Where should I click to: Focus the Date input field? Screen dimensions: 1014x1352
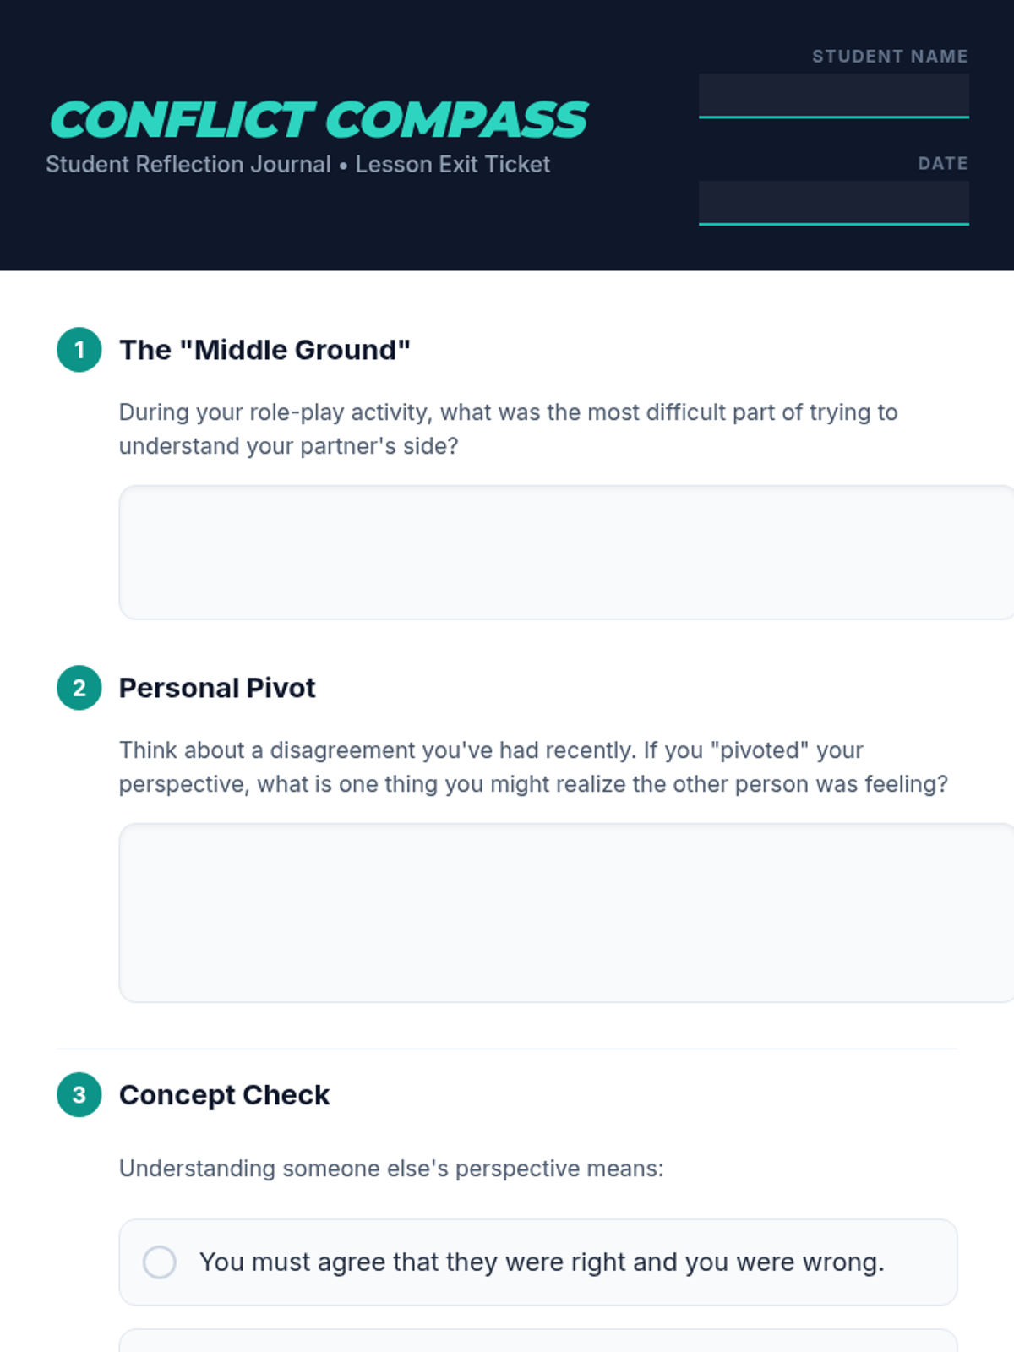(833, 204)
